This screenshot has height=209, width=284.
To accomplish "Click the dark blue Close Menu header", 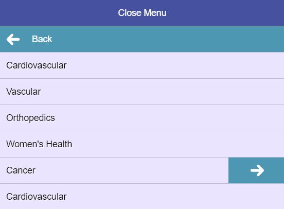I will coord(142,13).
